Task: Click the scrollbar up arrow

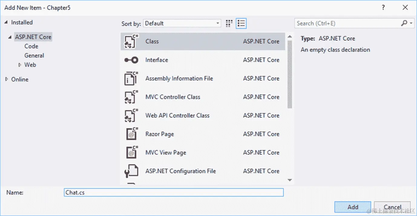Action: pos(290,37)
